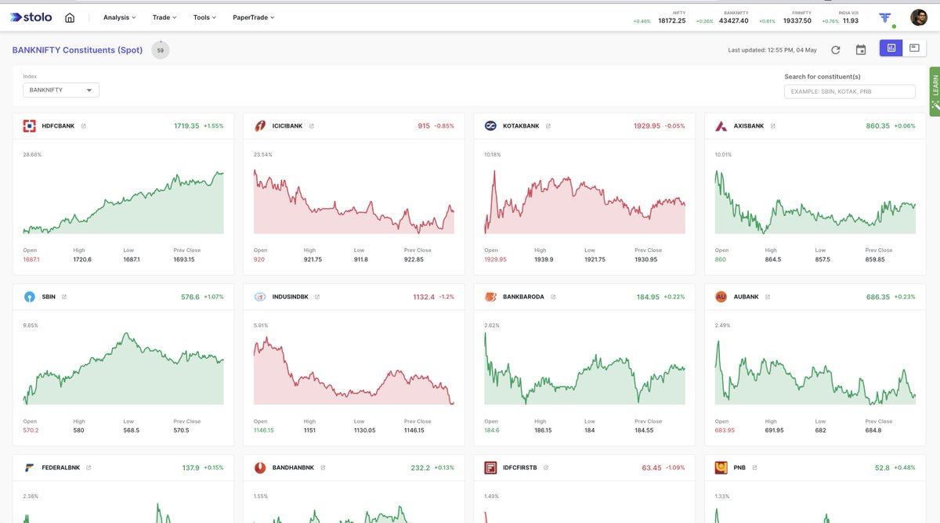Click the refresh data icon
Viewport: 940px width, 523px height.
coord(836,50)
